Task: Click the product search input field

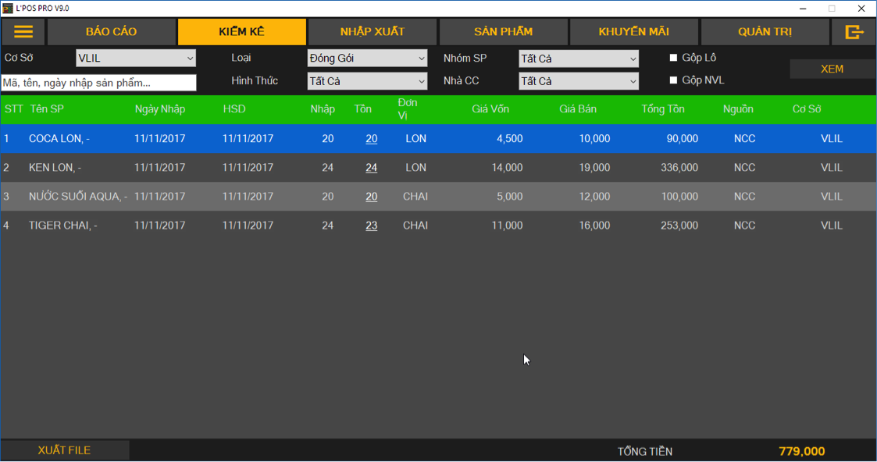Action: click(x=98, y=83)
